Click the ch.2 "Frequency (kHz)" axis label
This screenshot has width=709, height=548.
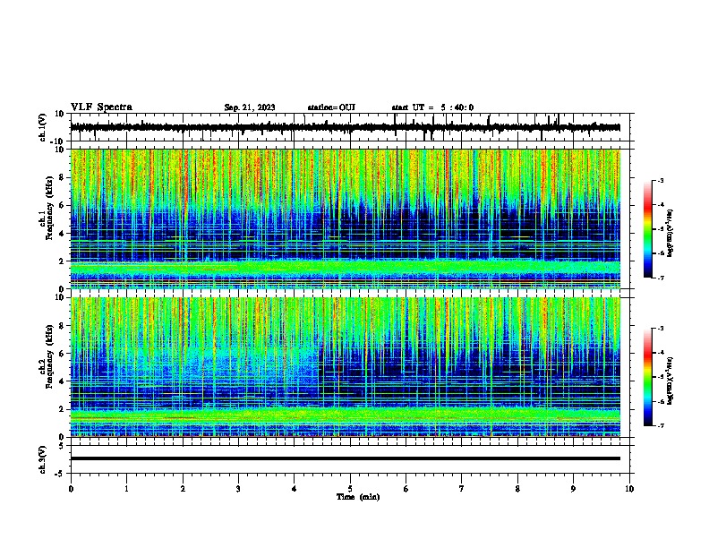(x=49, y=356)
